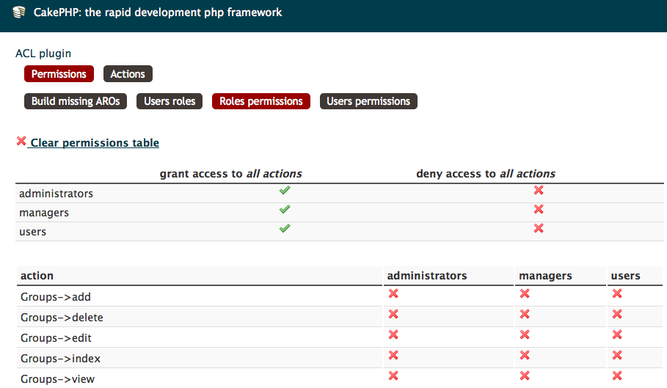Click the users column header

pyautogui.click(x=625, y=276)
